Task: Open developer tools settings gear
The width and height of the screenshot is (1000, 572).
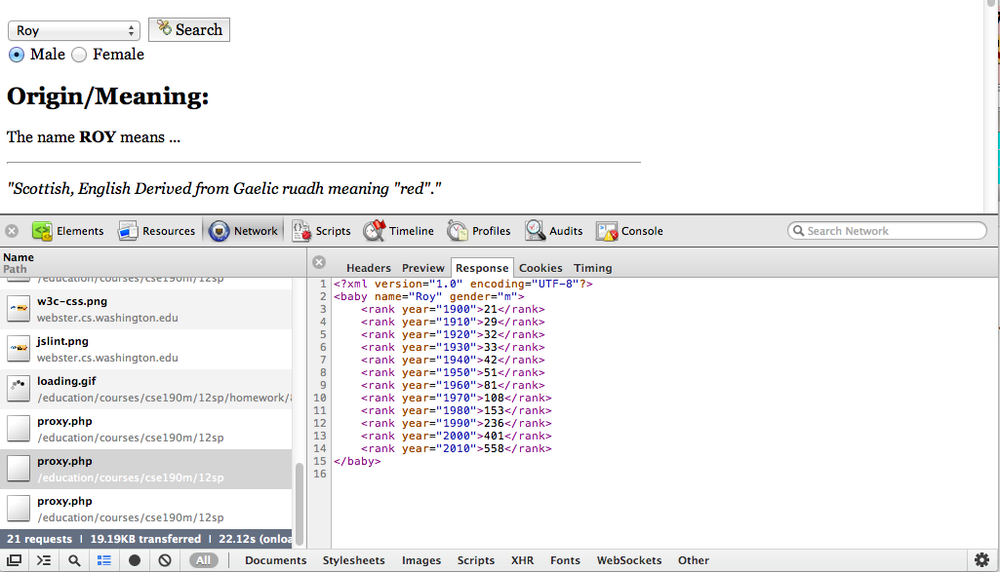Action: 982,560
